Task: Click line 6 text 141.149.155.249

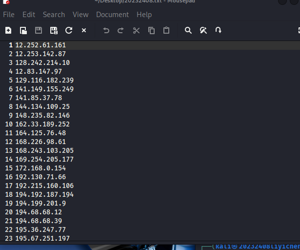Action: click(x=44, y=89)
